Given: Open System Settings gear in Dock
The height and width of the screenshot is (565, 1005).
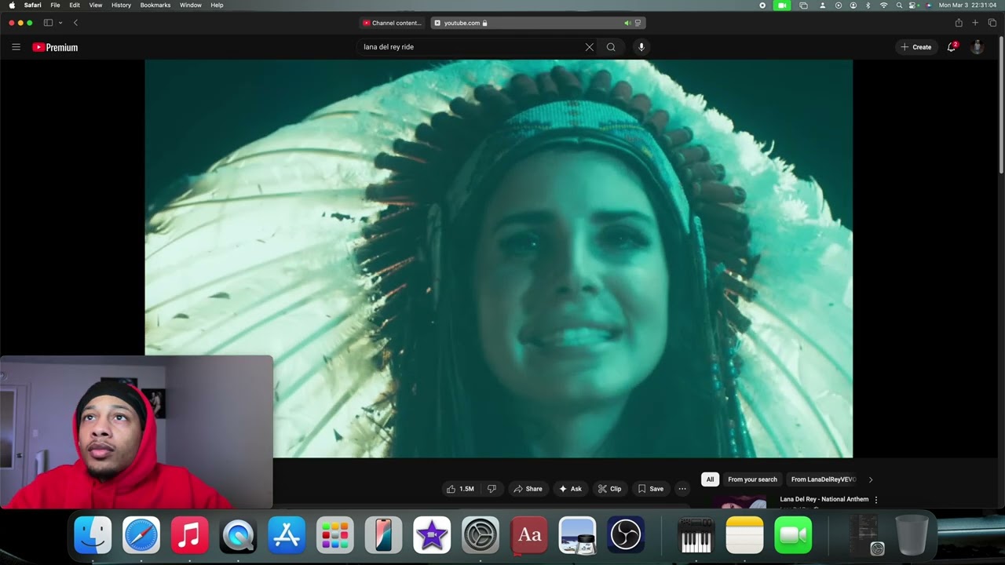Looking at the screenshot, I should coord(481,535).
